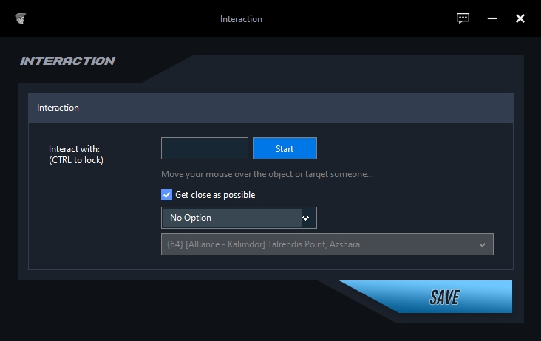This screenshot has width=541, height=341.
Task: Click the 'Interaction' title in the title bar
Action: [x=241, y=19]
